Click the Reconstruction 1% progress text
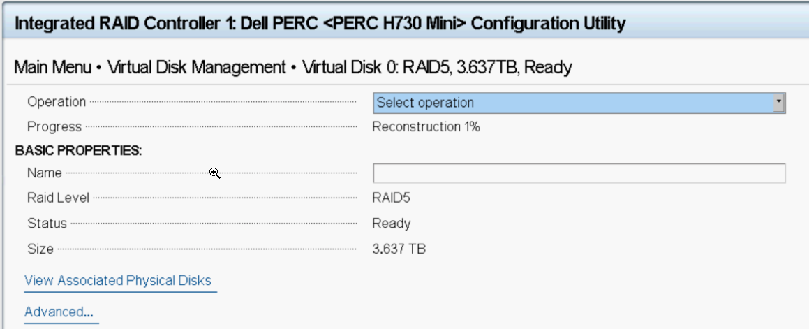This screenshot has height=329, width=809. pos(426,127)
